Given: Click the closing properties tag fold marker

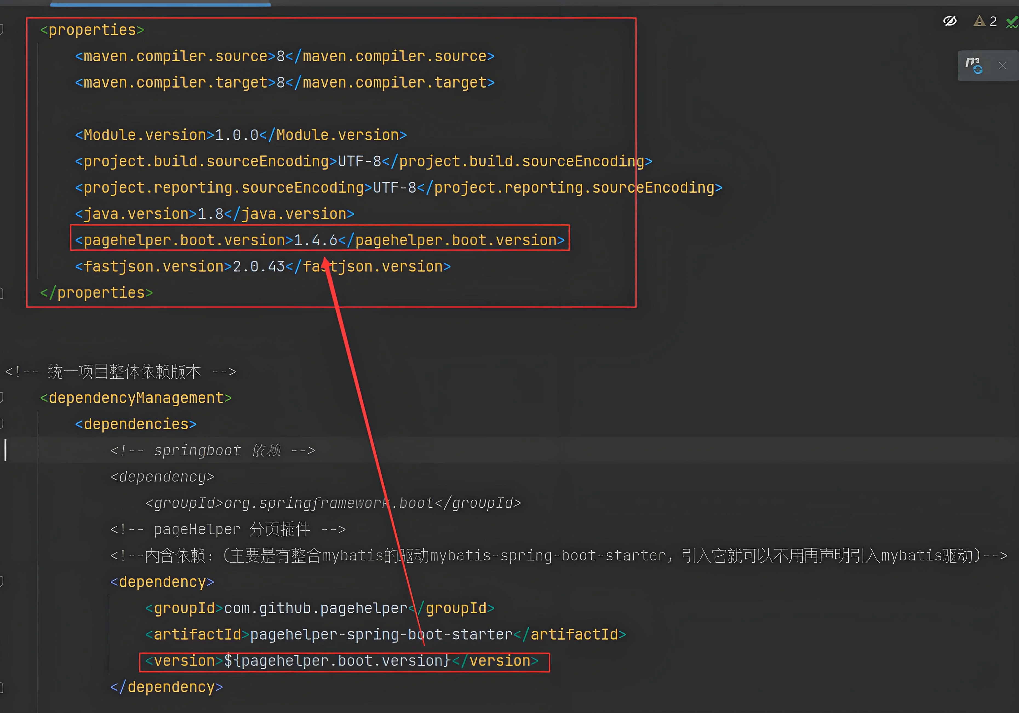Looking at the screenshot, I should tap(1, 293).
